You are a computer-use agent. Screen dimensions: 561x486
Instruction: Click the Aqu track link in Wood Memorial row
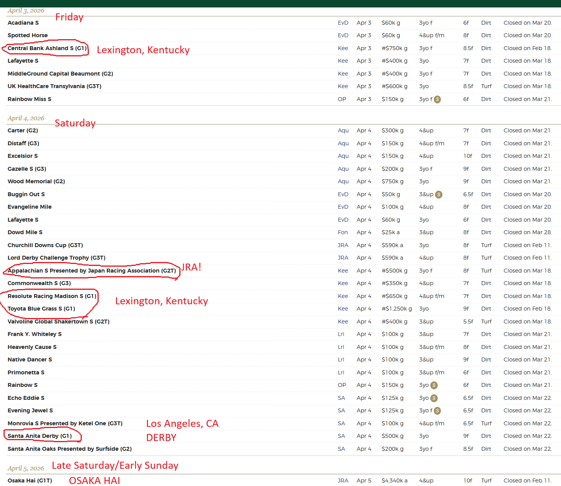click(x=343, y=181)
